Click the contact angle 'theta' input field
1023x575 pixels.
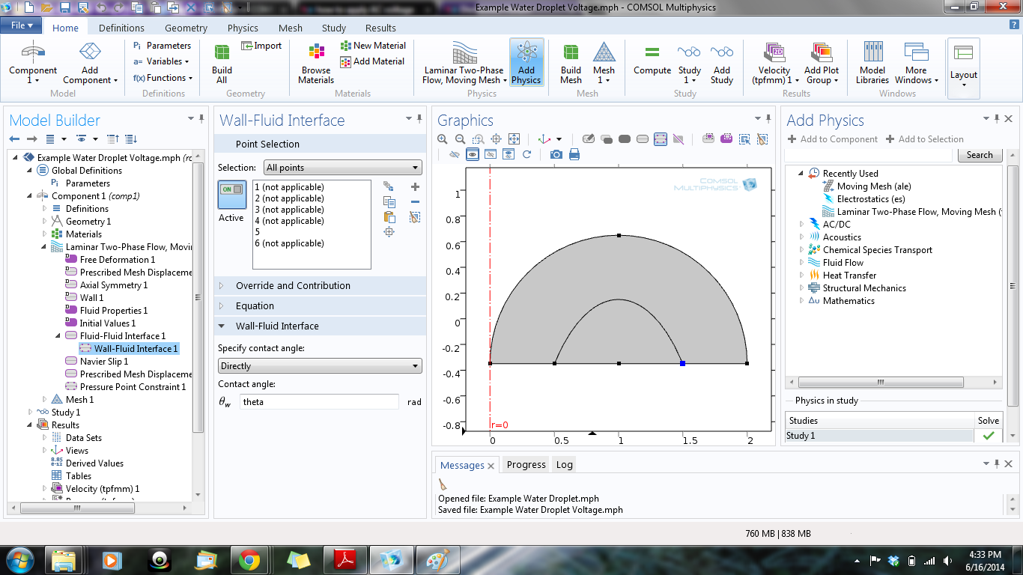[x=320, y=402]
